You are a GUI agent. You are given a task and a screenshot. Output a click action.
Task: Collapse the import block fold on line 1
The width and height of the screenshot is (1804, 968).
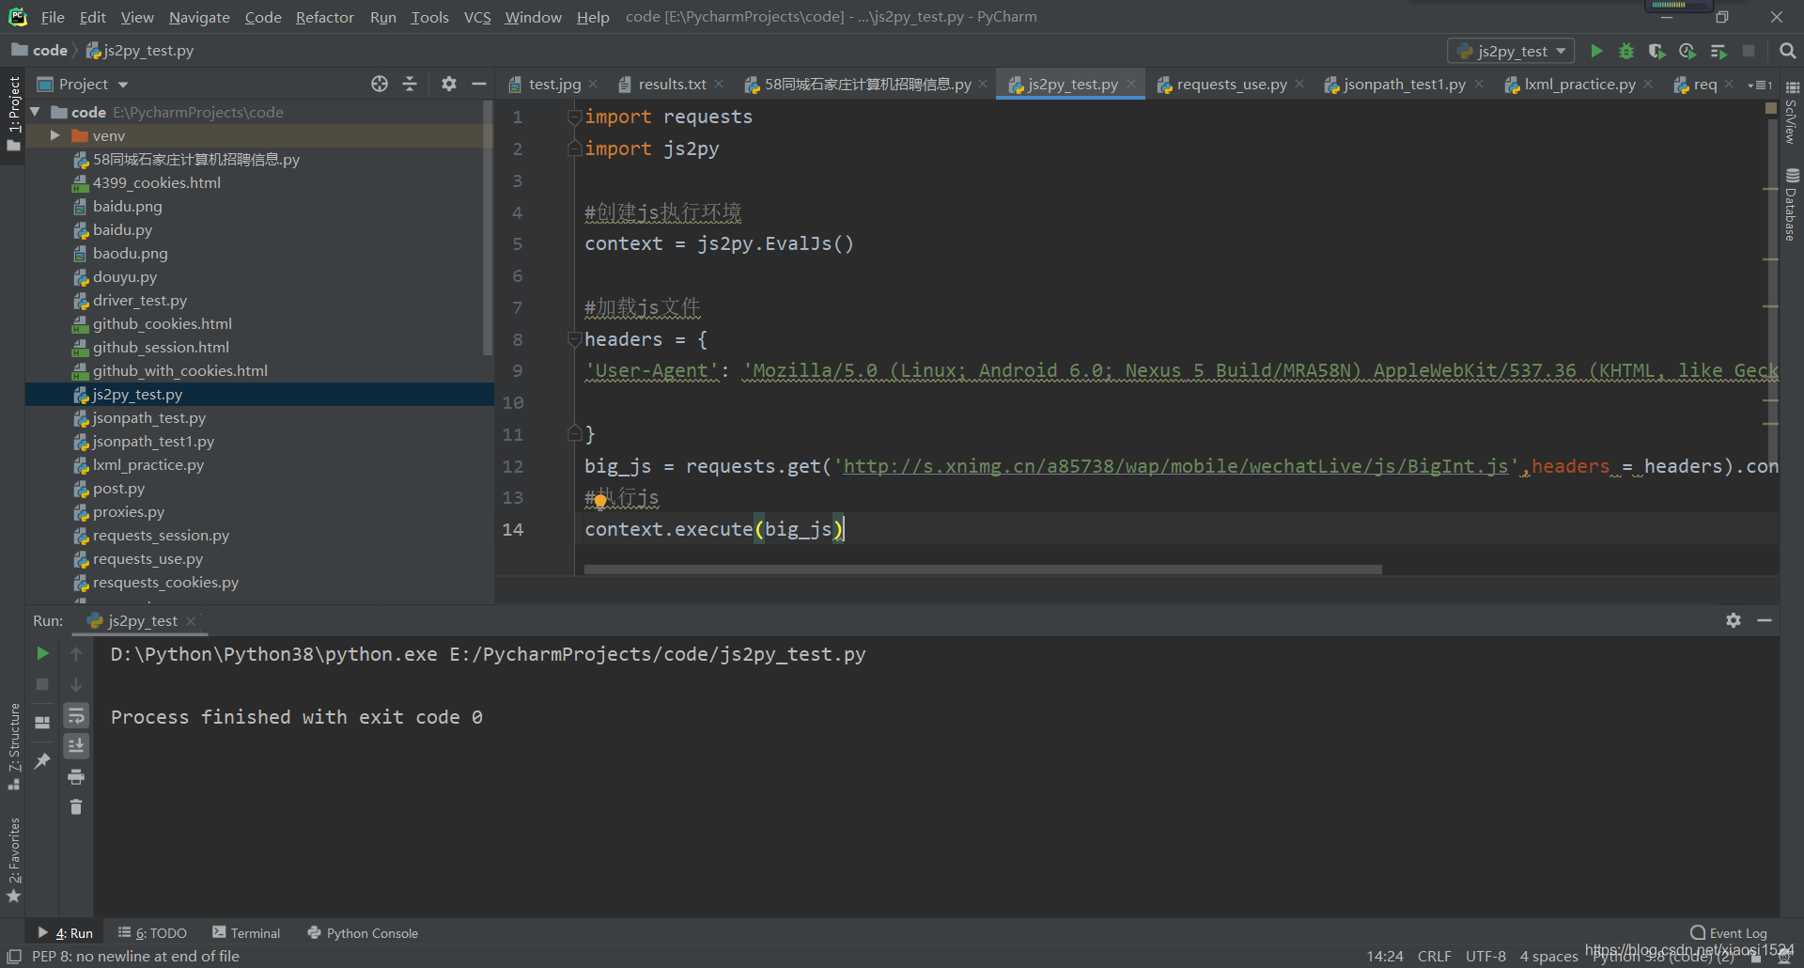tap(574, 117)
